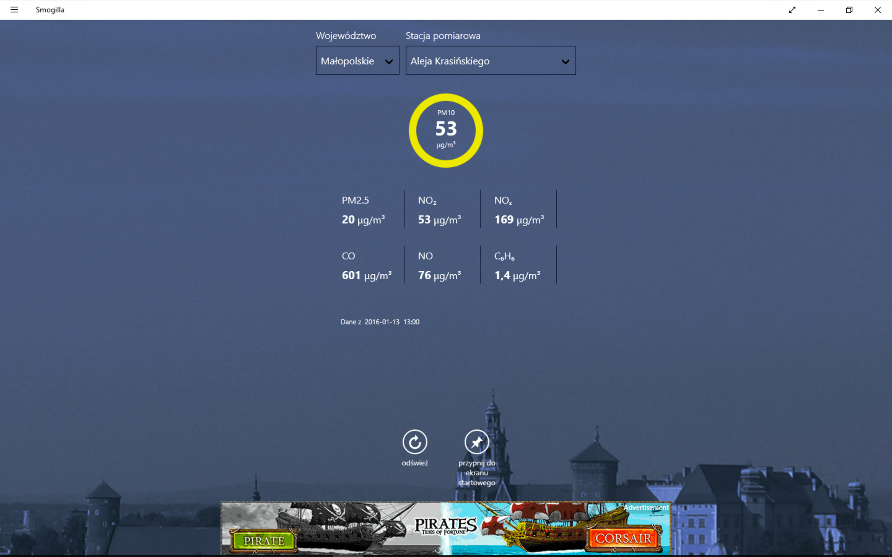Click the pin to start screen icon
The image size is (892, 557).
pos(477,442)
